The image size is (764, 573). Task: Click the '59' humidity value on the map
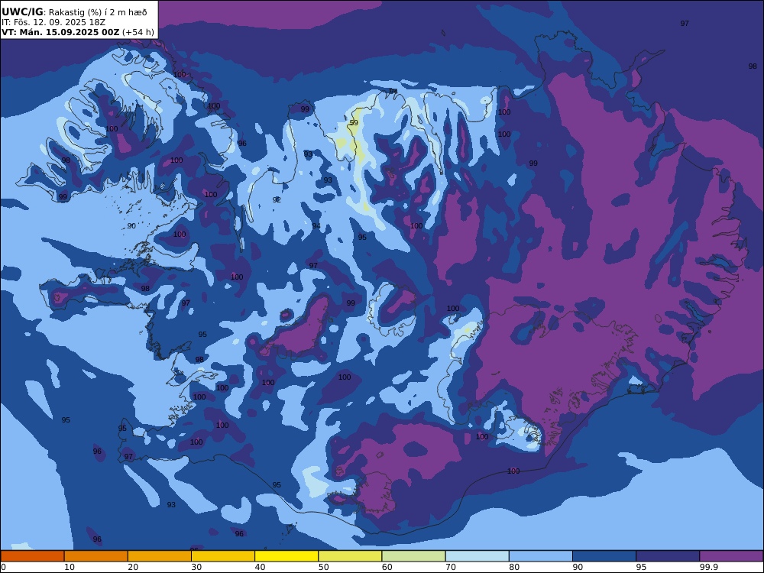354,123
